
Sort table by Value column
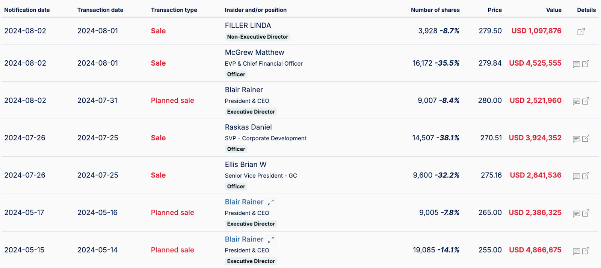554,10
